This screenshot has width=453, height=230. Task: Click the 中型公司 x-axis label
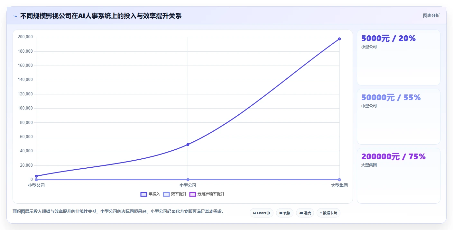coord(188,185)
